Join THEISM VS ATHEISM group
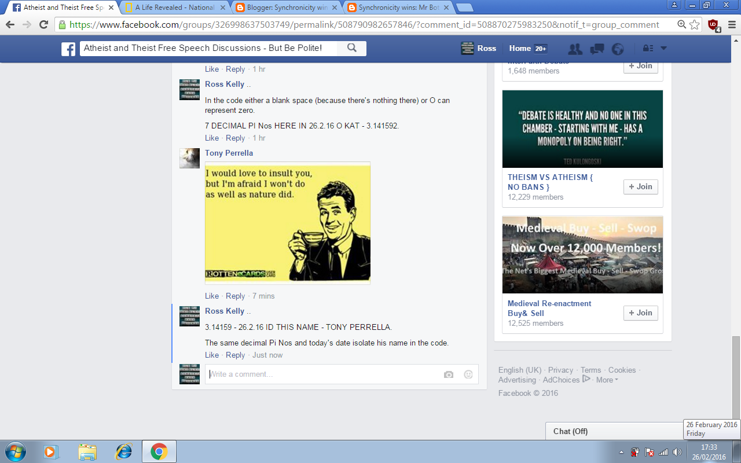 click(x=640, y=187)
